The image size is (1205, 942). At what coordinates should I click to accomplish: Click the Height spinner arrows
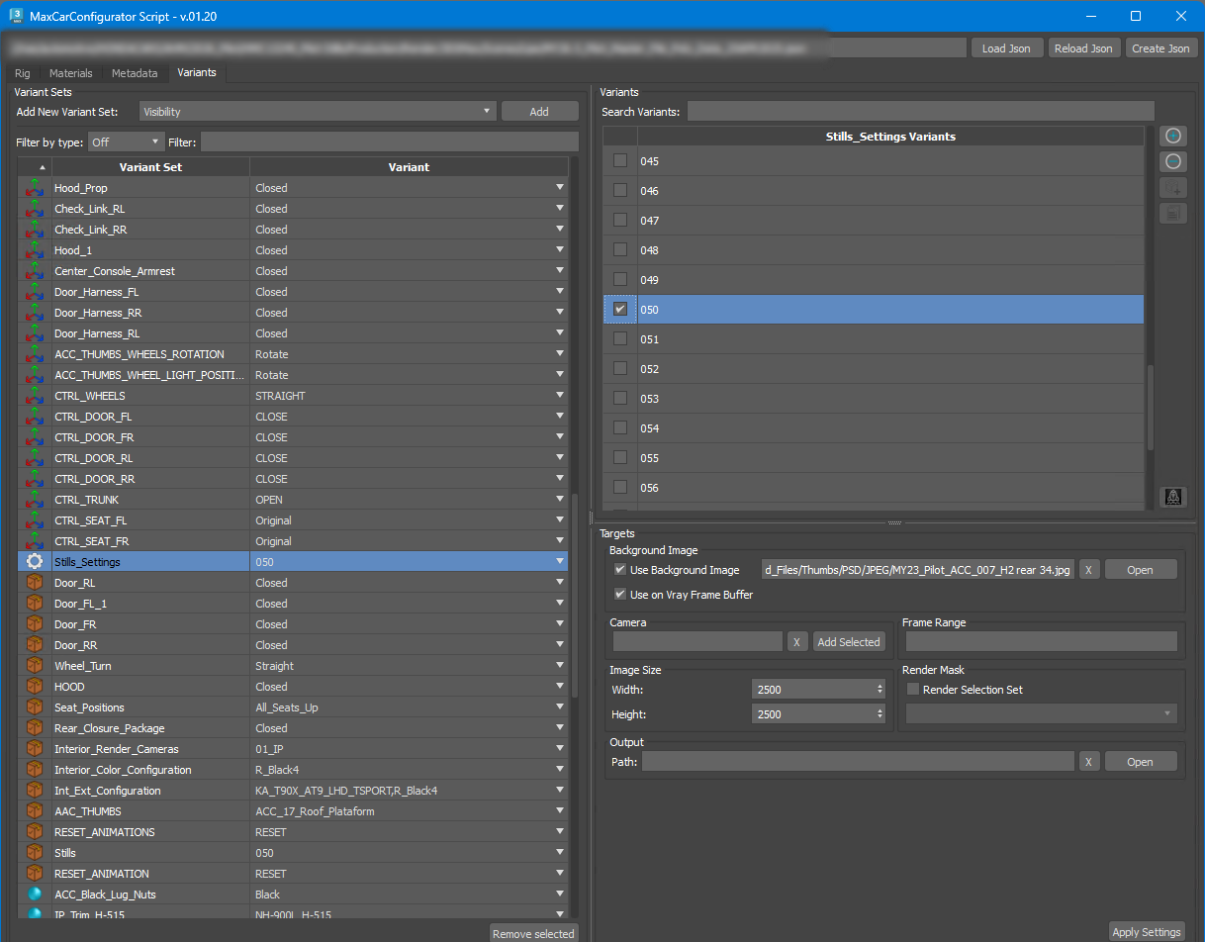[881, 713]
